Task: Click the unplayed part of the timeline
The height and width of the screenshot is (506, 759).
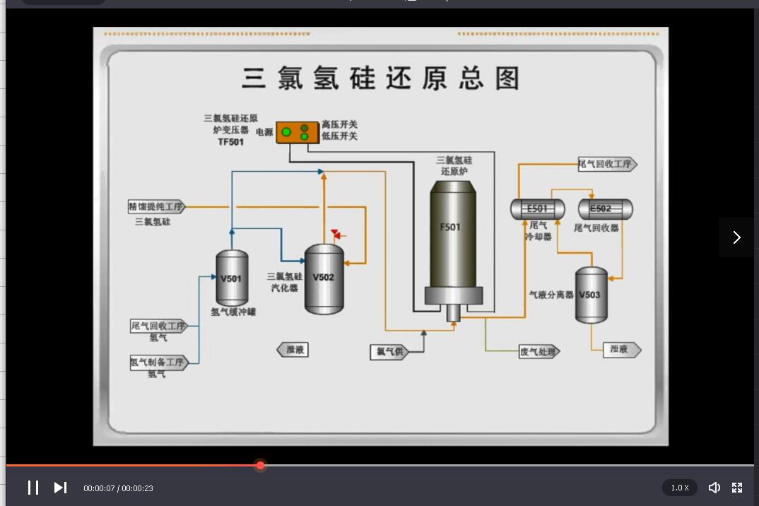Action: click(495, 465)
